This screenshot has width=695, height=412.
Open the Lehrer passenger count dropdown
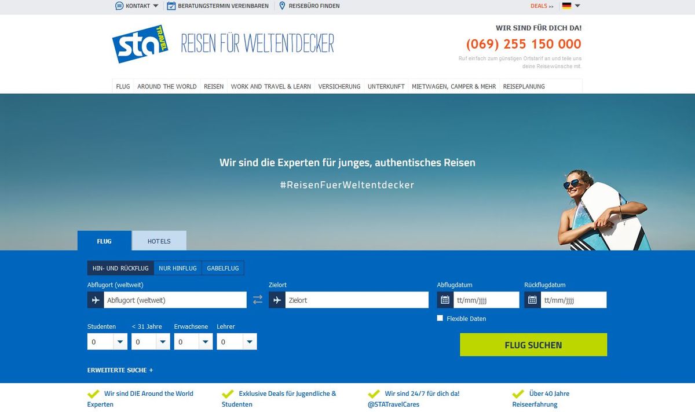tap(237, 342)
